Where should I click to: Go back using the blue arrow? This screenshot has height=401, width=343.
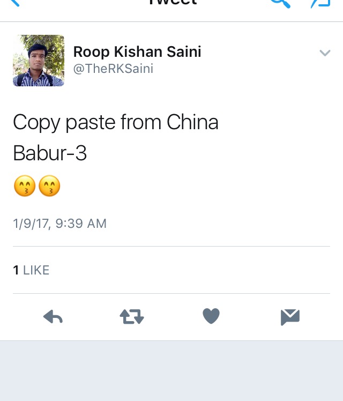click(x=14, y=3)
